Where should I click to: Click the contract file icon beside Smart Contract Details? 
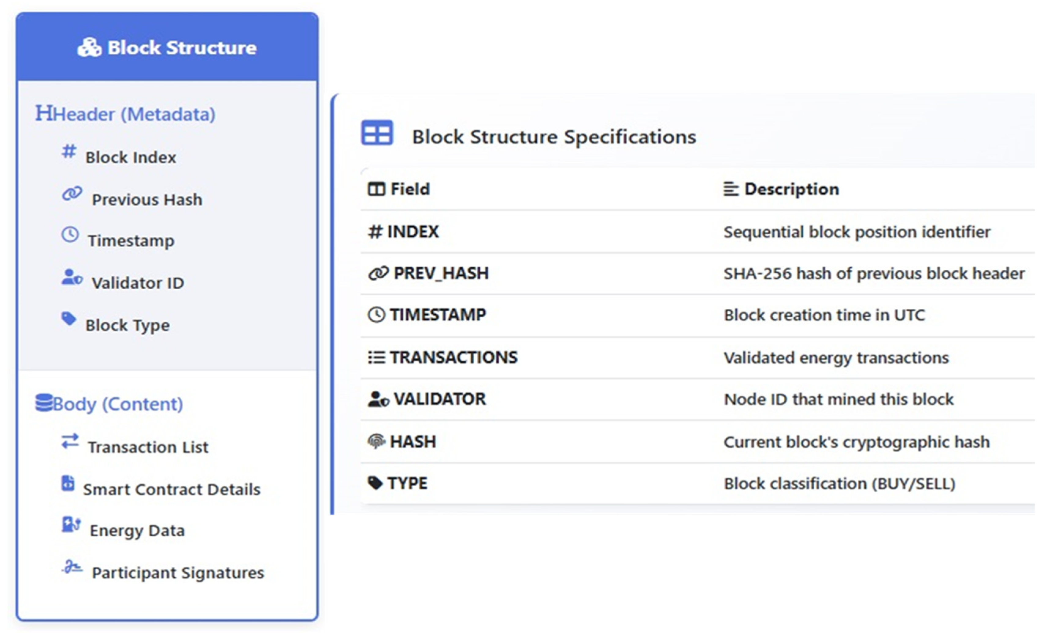[x=68, y=483]
